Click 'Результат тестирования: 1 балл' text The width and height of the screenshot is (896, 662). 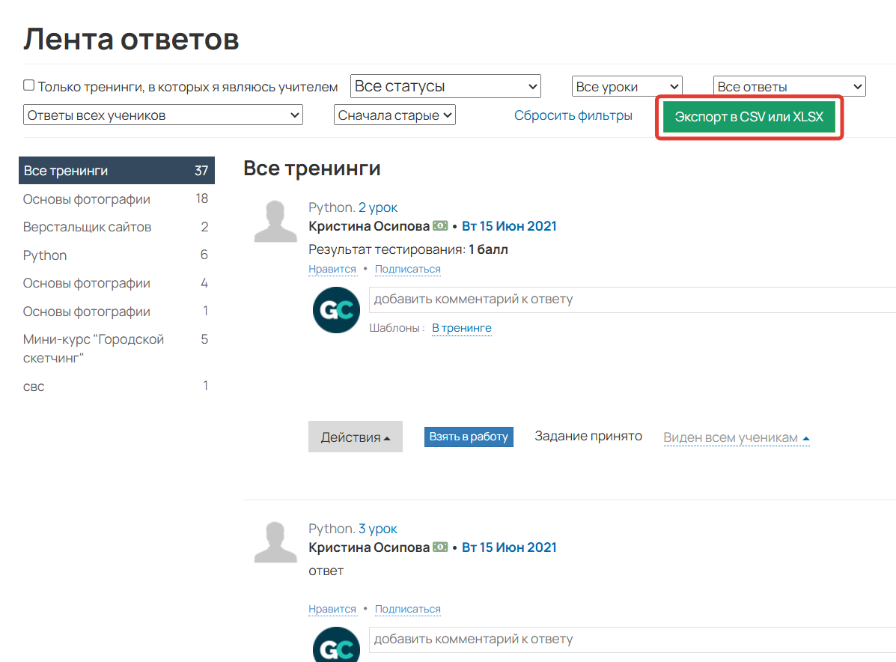pyautogui.click(x=408, y=250)
